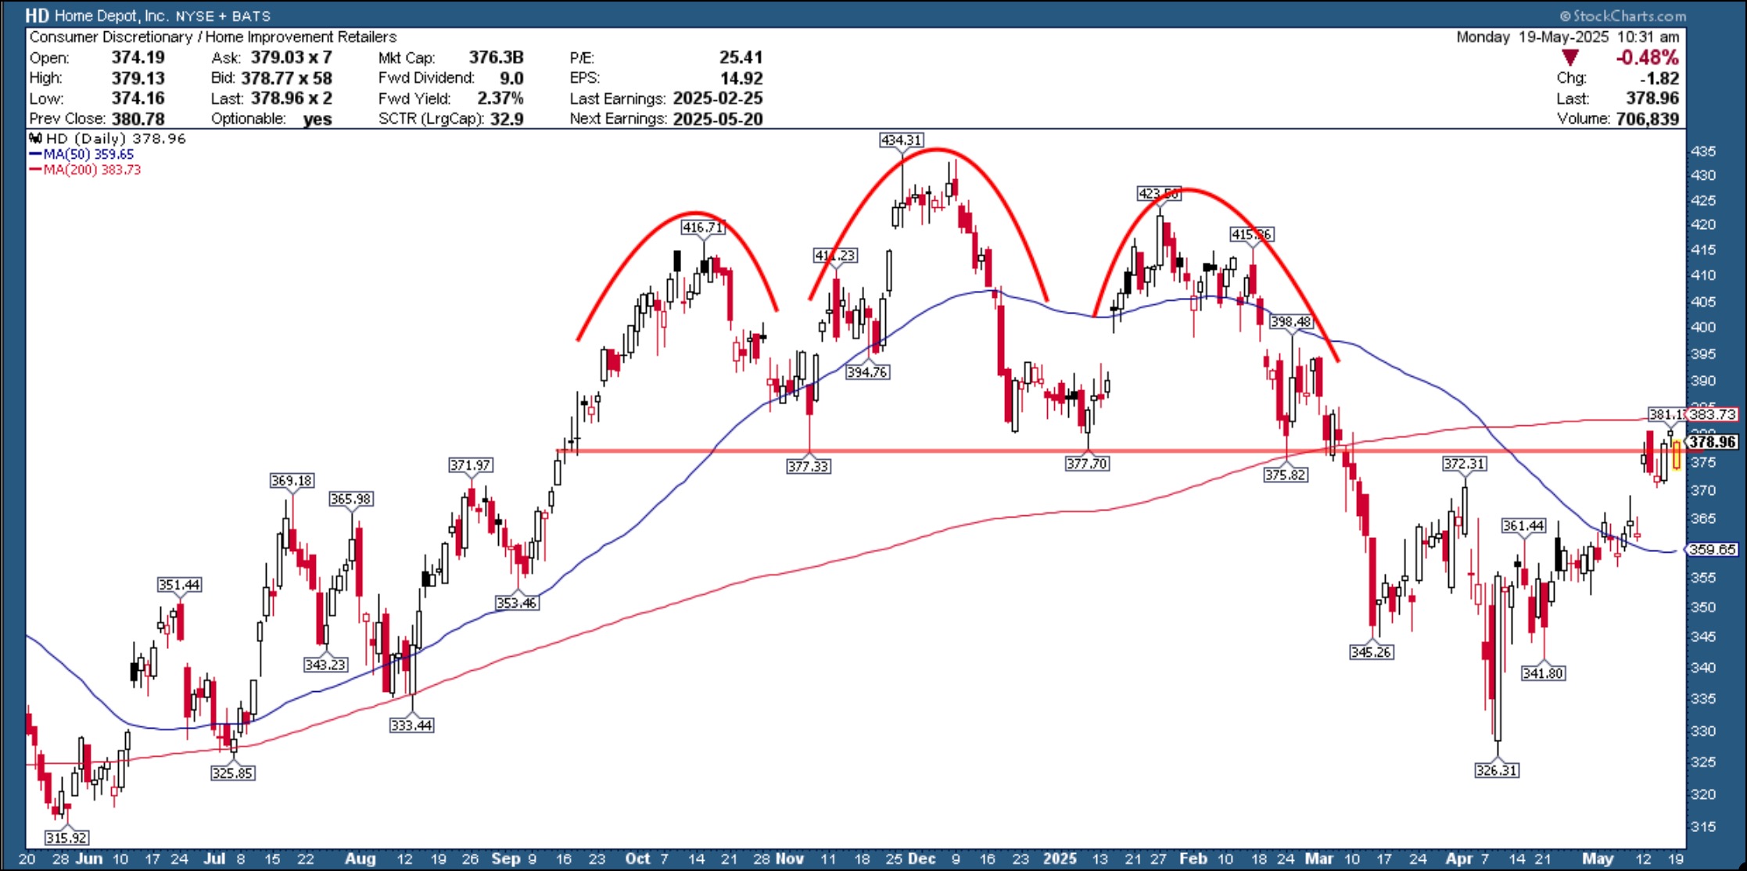The height and width of the screenshot is (871, 1747).
Task: Click the Chg value -1.82
Action: point(1659,78)
